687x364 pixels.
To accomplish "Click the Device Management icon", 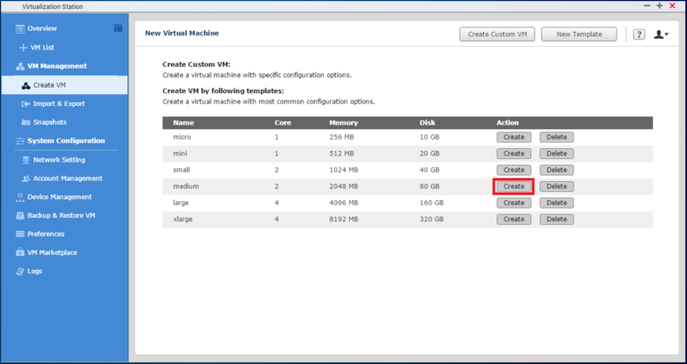I will [x=20, y=198].
